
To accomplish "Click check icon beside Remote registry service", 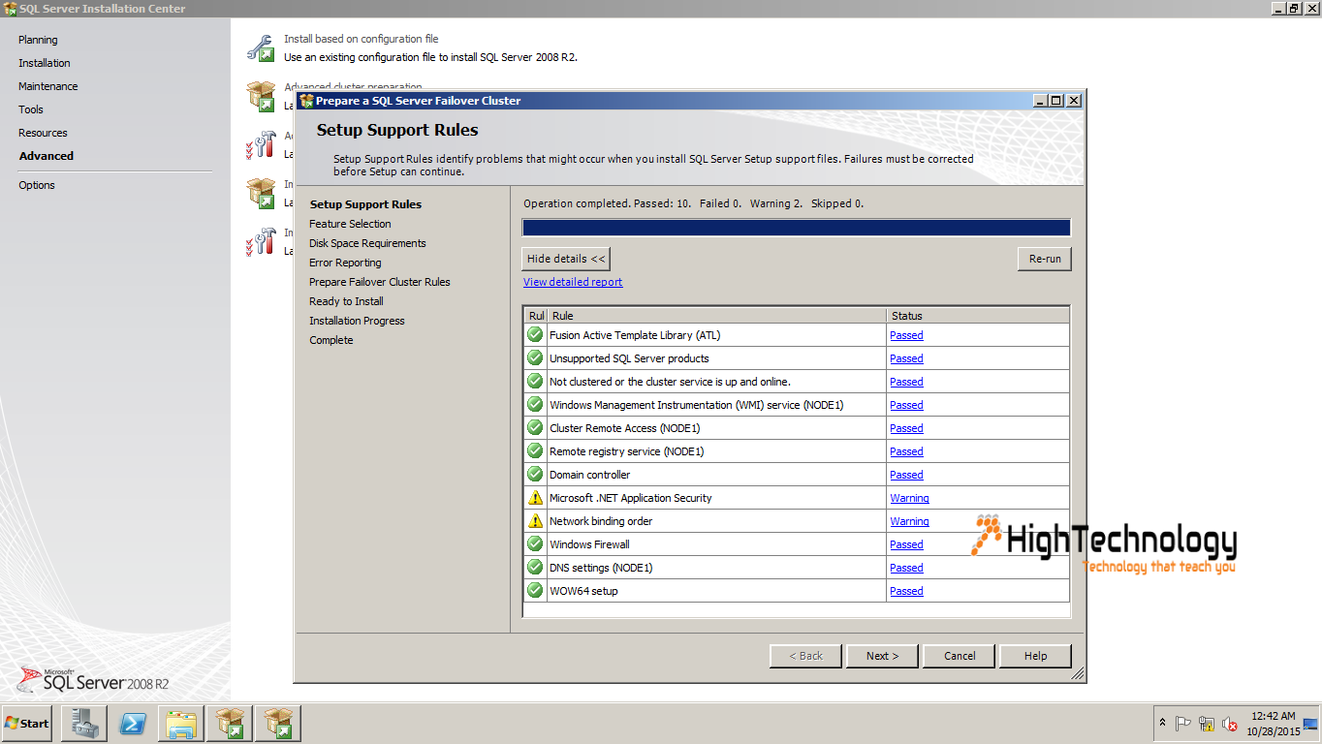I will coord(535,451).
